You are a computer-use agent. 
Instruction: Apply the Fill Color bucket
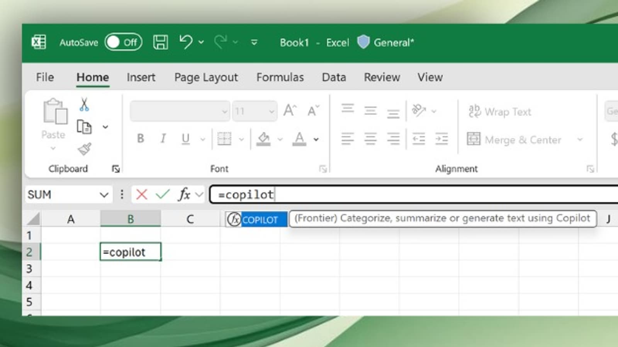coord(263,139)
